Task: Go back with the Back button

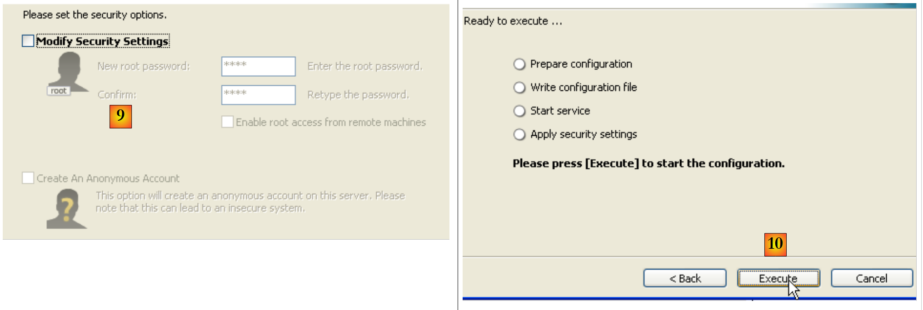Action: click(684, 278)
